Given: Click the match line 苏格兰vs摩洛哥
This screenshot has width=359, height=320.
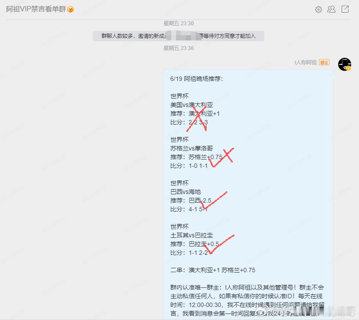Looking at the screenshot, I should pos(192,148).
